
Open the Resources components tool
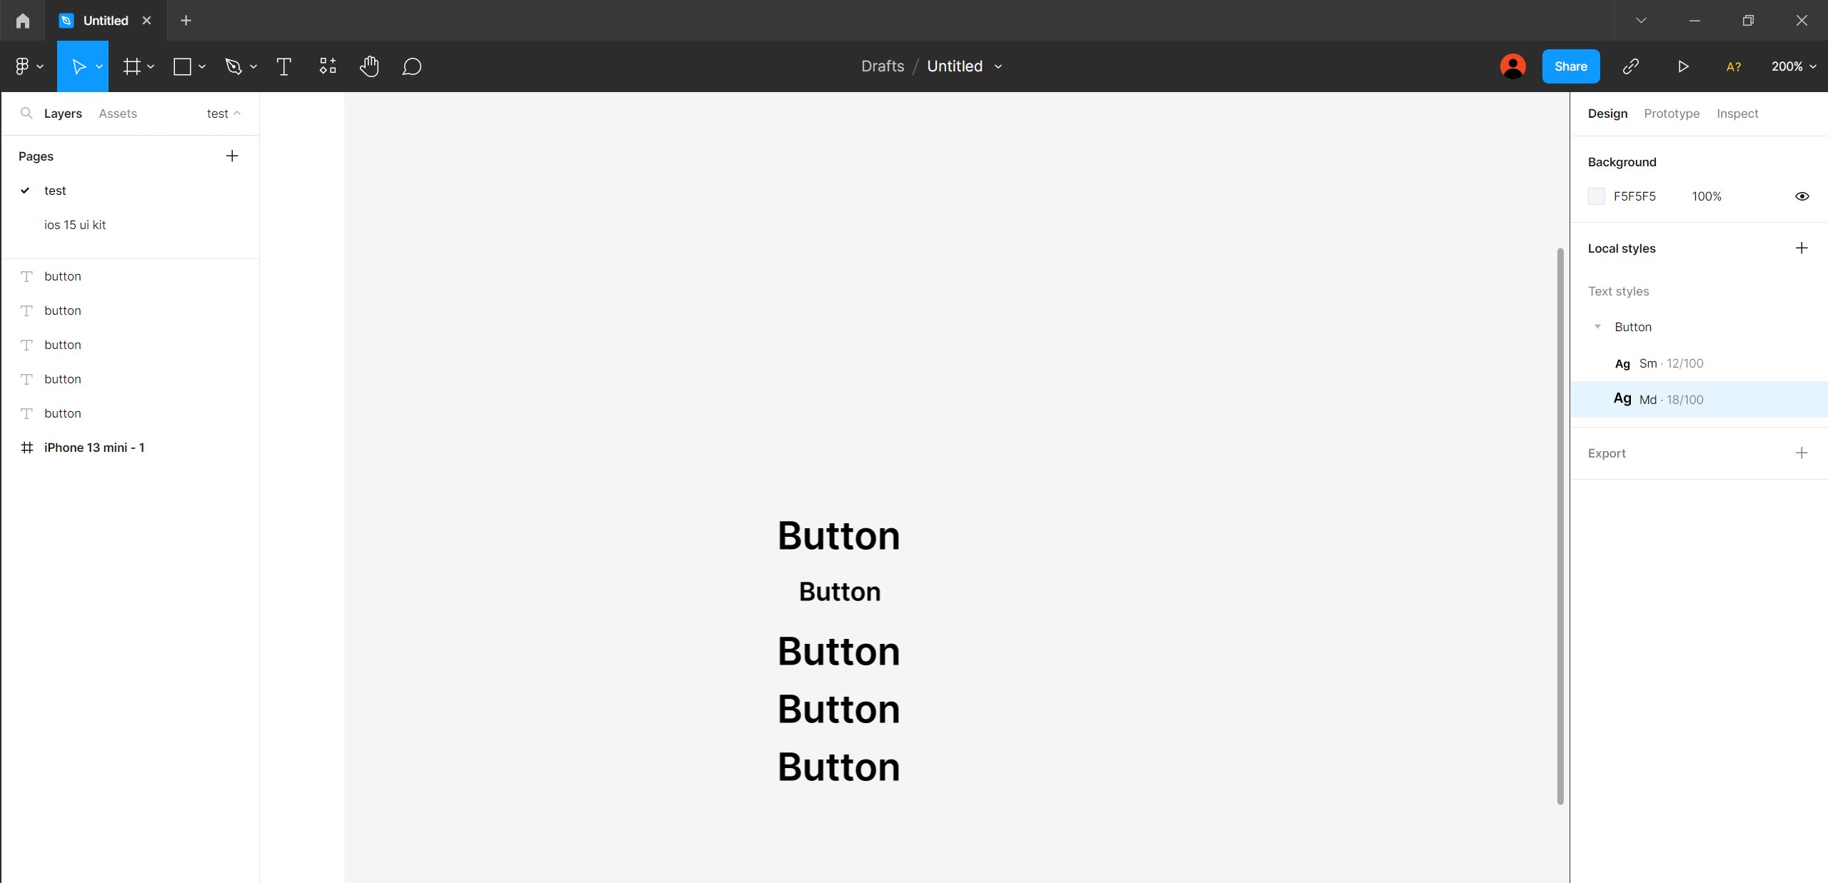coord(327,66)
